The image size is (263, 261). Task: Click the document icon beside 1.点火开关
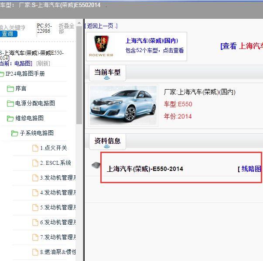tap(35, 148)
